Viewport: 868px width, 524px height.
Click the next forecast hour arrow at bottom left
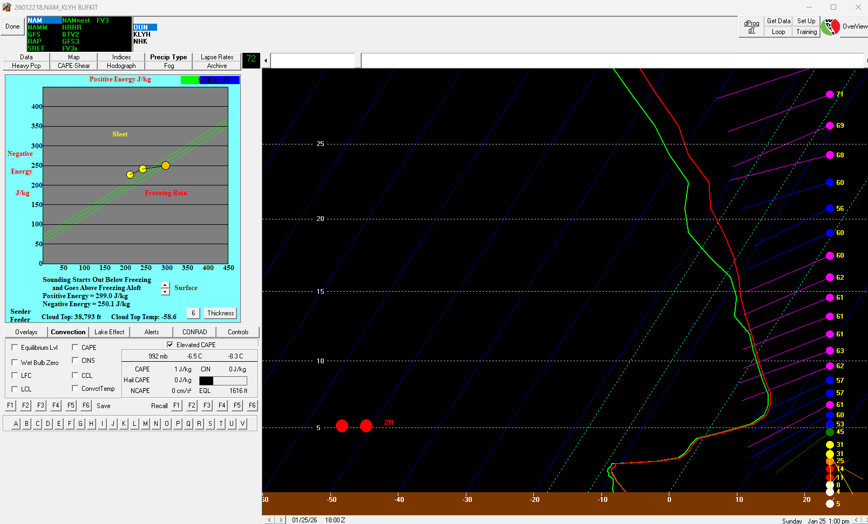click(281, 520)
